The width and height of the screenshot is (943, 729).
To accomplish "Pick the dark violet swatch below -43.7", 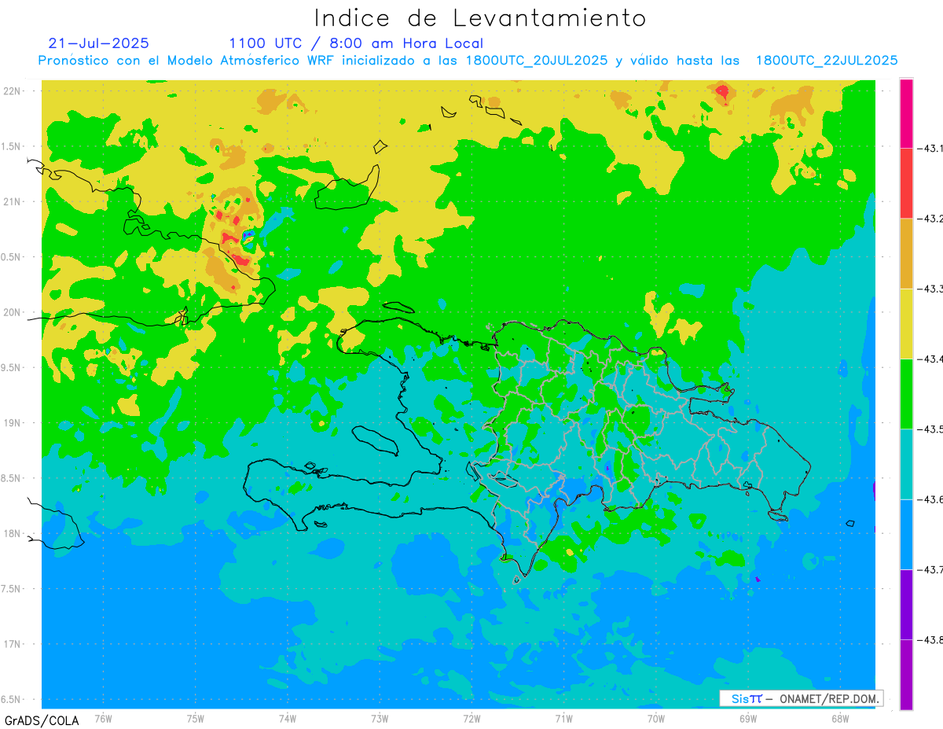I will pos(906,604).
